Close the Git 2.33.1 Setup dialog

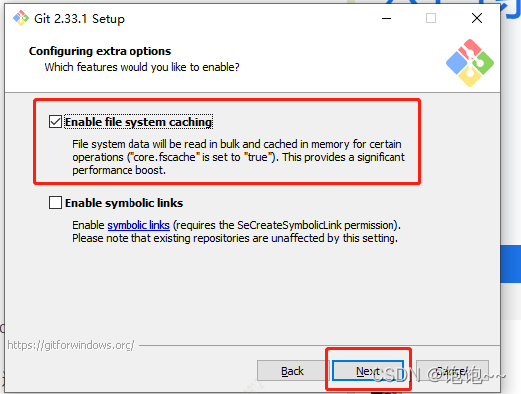(477, 18)
